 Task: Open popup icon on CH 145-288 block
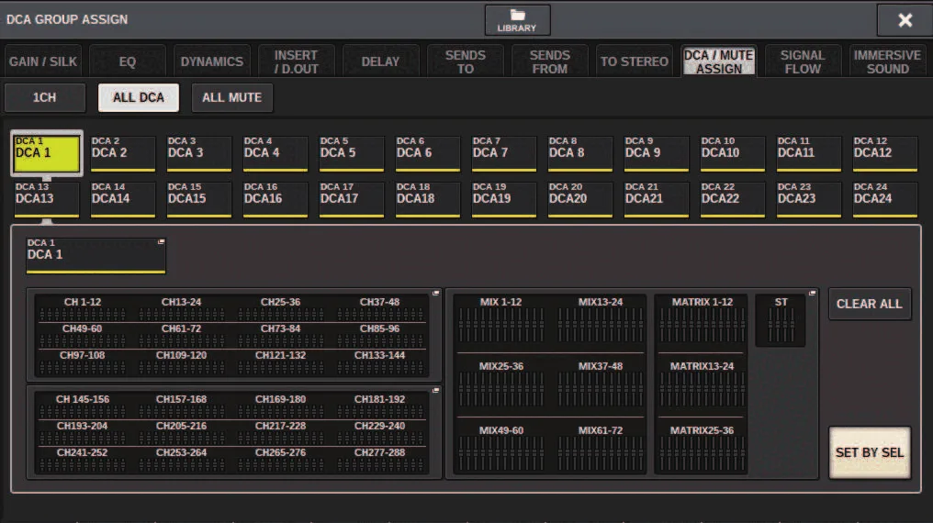coord(435,391)
